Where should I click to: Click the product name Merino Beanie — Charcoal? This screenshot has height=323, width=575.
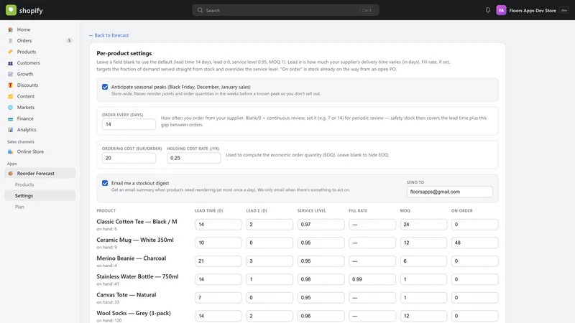[x=132, y=258]
